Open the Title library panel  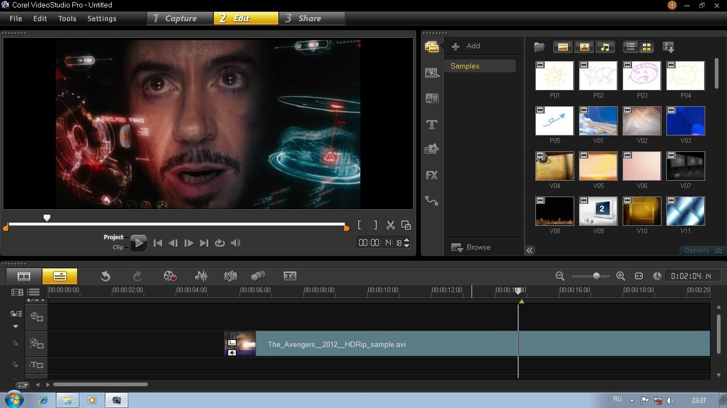[x=432, y=124]
